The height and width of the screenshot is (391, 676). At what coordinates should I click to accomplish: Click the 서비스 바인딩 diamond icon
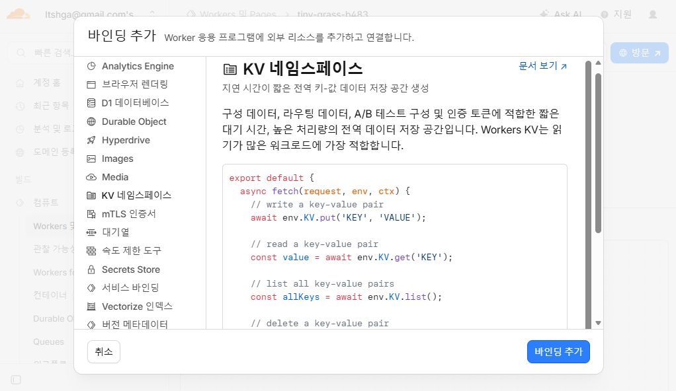point(91,288)
